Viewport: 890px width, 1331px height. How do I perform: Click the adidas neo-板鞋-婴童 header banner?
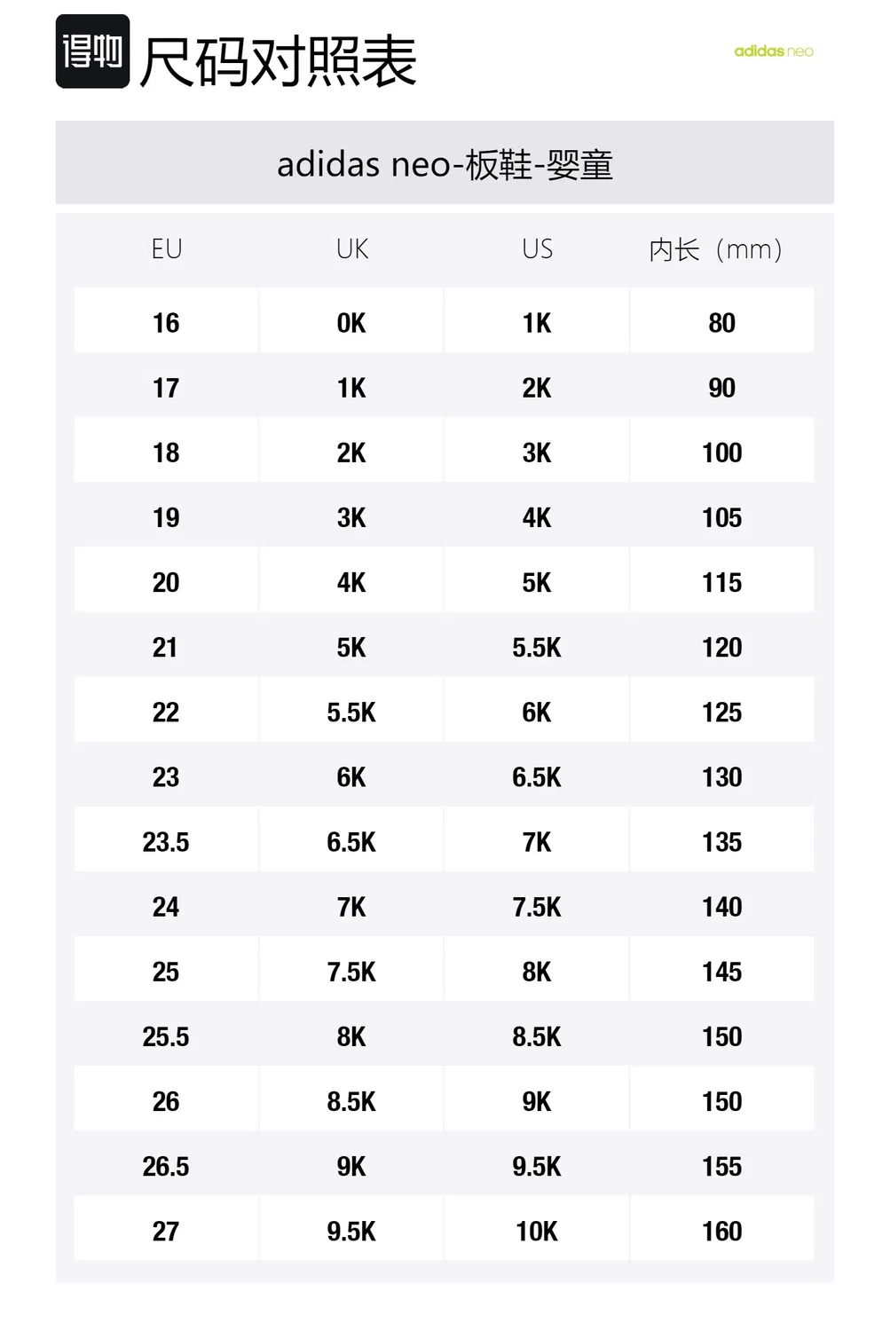tap(445, 163)
